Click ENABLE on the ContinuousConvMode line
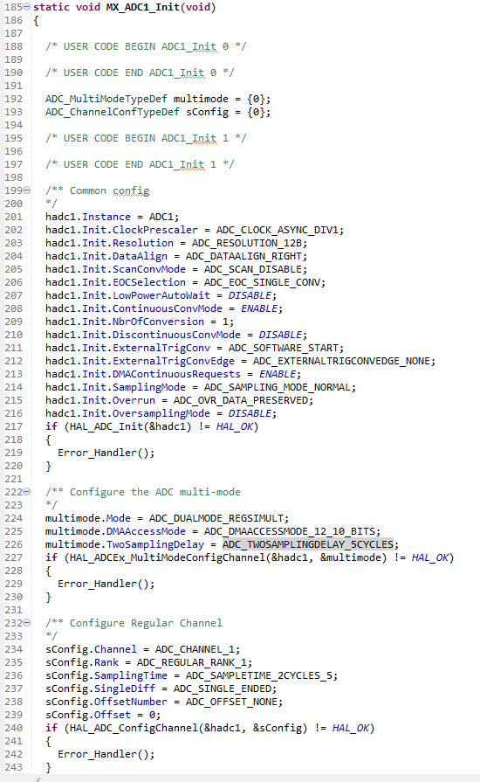This screenshot has width=480, height=782. point(259,308)
